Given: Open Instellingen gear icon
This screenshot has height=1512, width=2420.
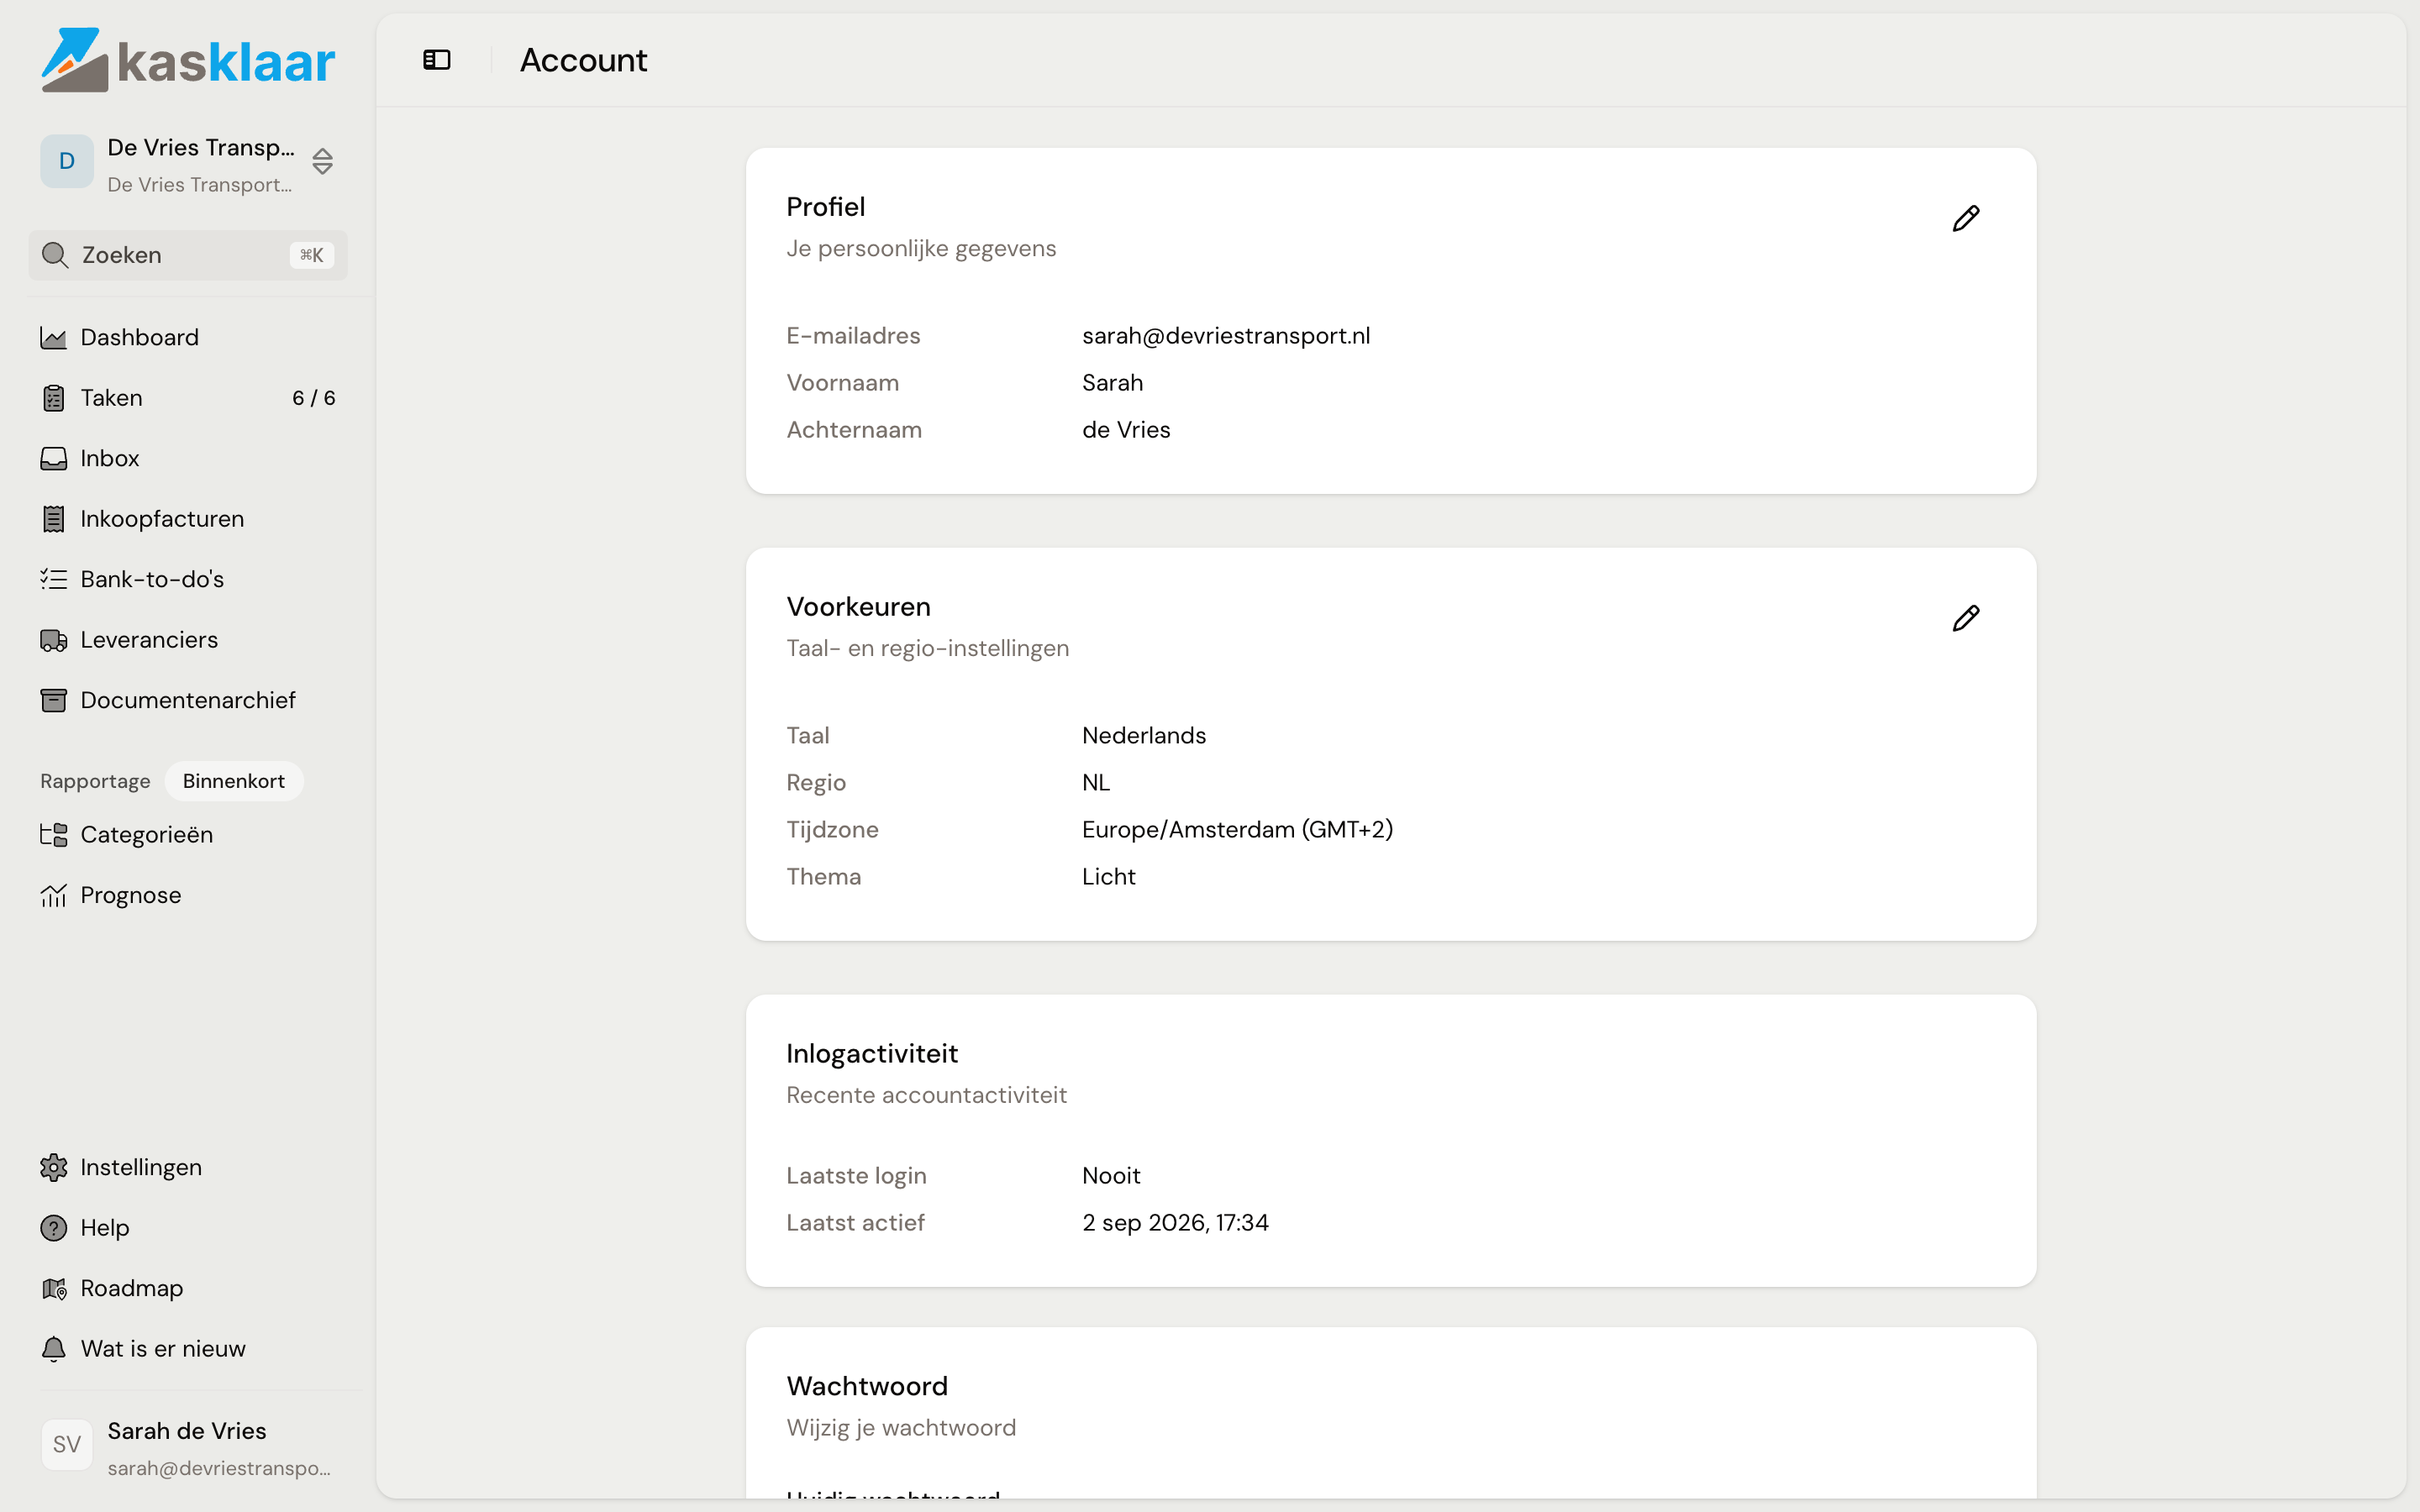Looking at the screenshot, I should tap(54, 1167).
